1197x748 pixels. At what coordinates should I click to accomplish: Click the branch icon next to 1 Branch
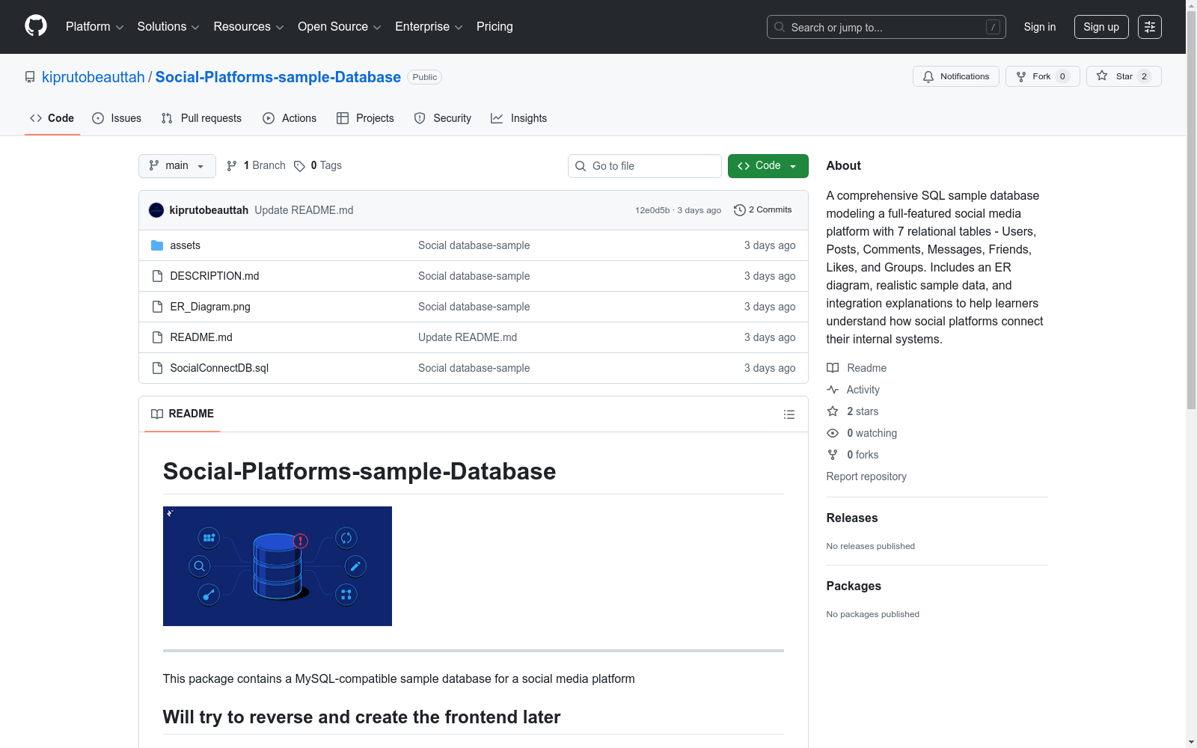click(232, 166)
